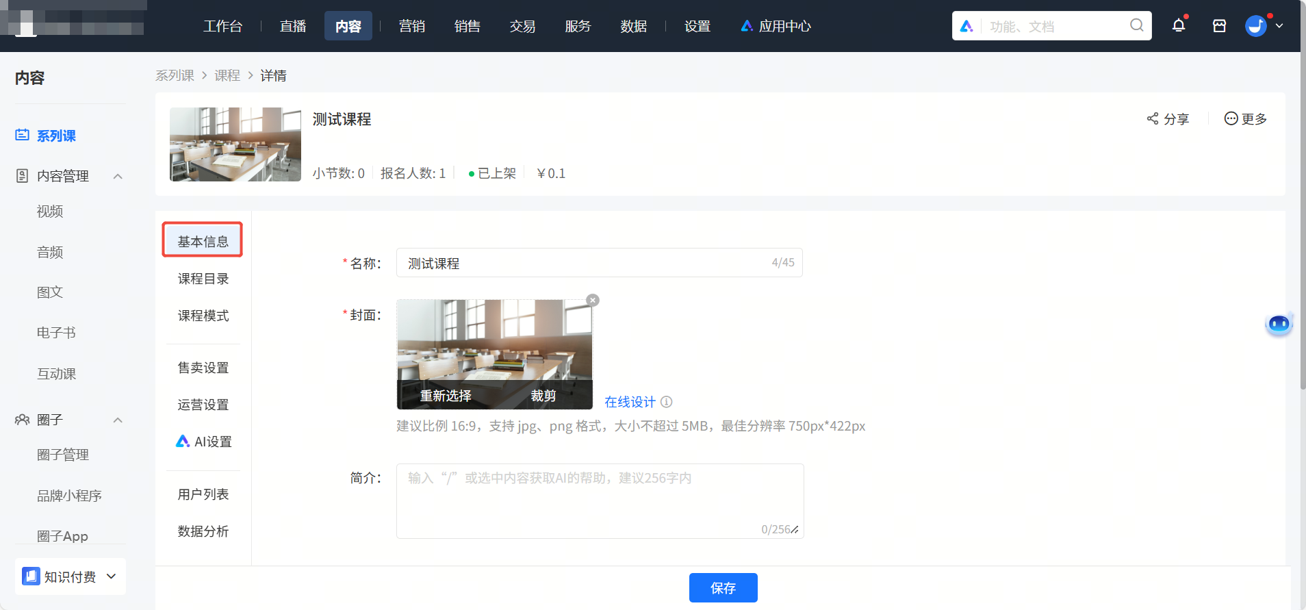
Task: Click the 保存 button
Action: pyautogui.click(x=724, y=587)
